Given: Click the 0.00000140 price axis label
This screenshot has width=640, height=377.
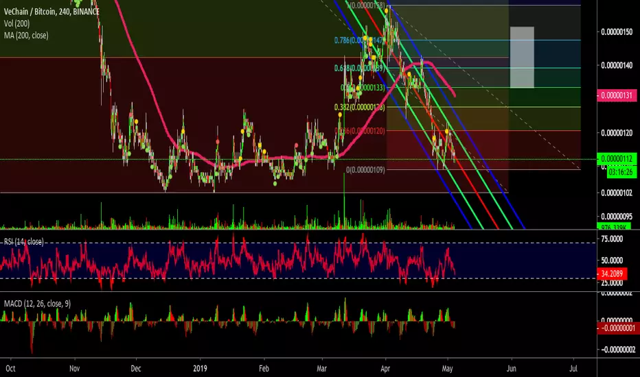Looking at the screenshot, I should click(x=617, y=65).
